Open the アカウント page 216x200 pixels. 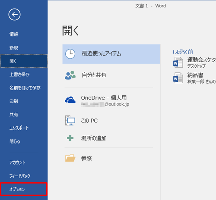24,162
